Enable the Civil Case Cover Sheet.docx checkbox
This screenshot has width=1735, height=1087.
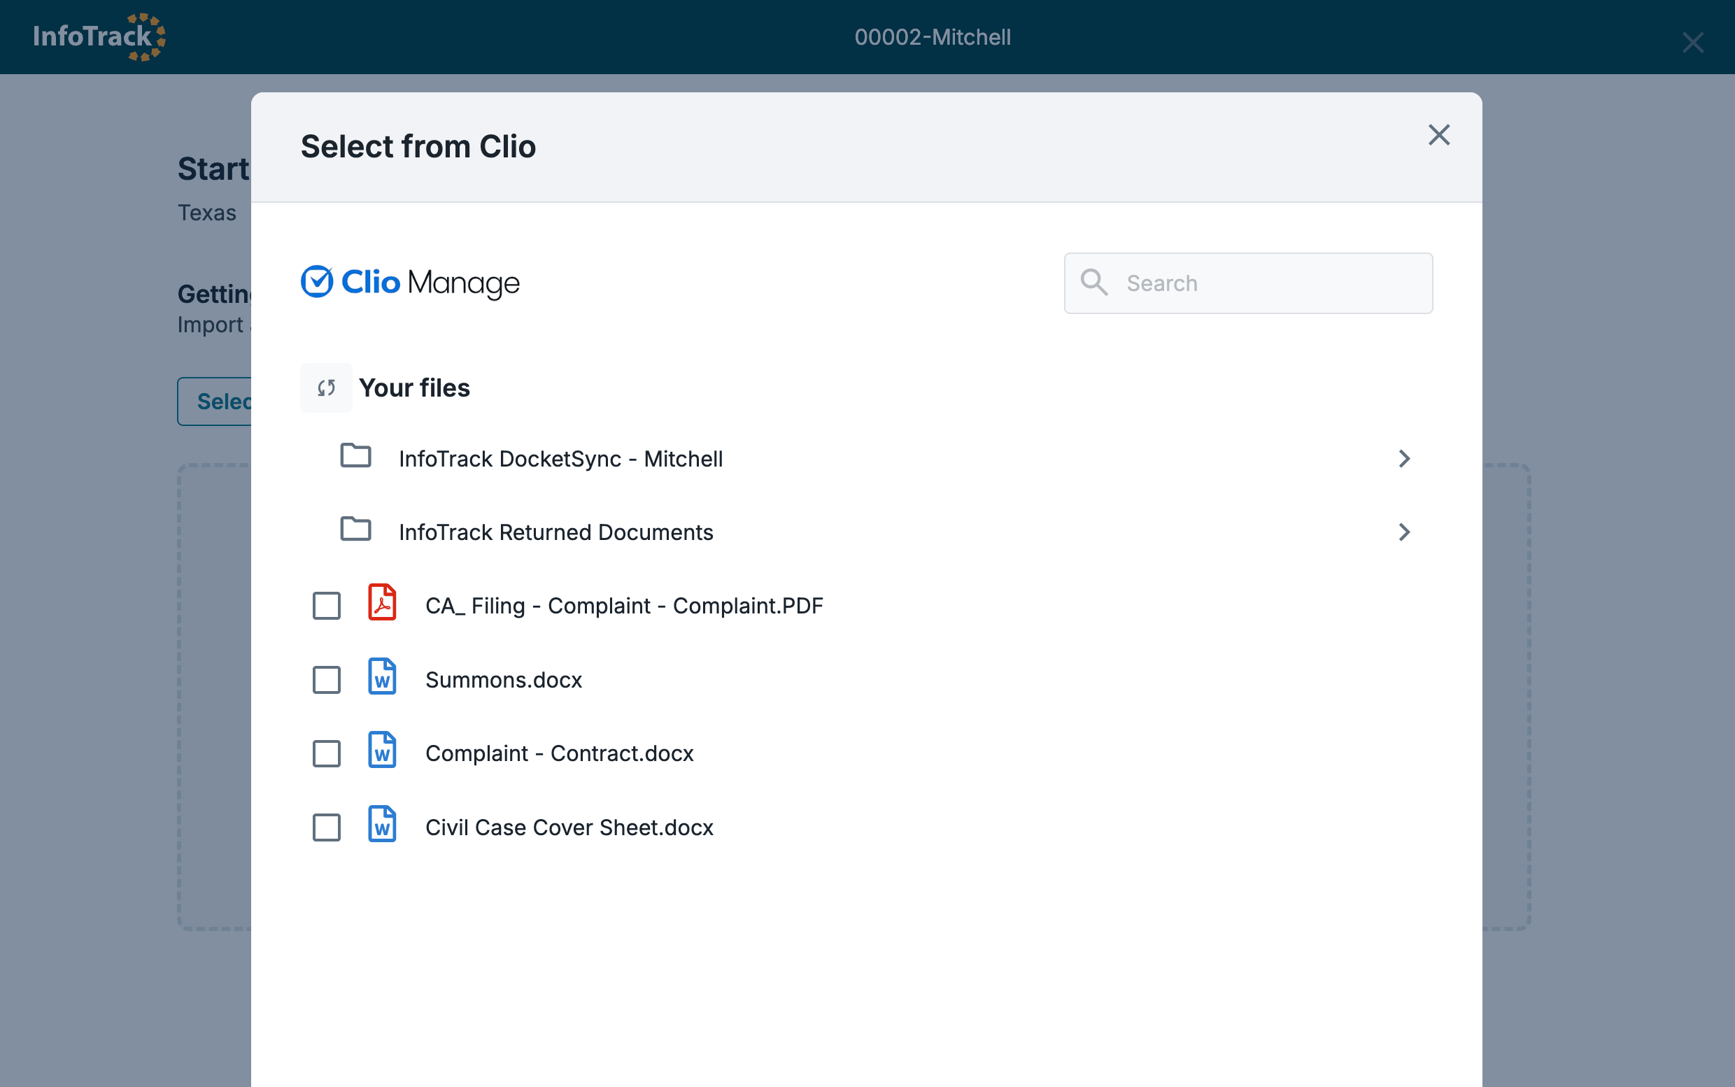click(x=327, y=827)
